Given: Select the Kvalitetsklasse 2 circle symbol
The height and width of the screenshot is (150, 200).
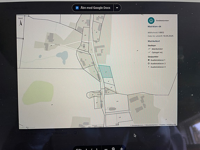Looking at the screenshot, I should [149, 63].
